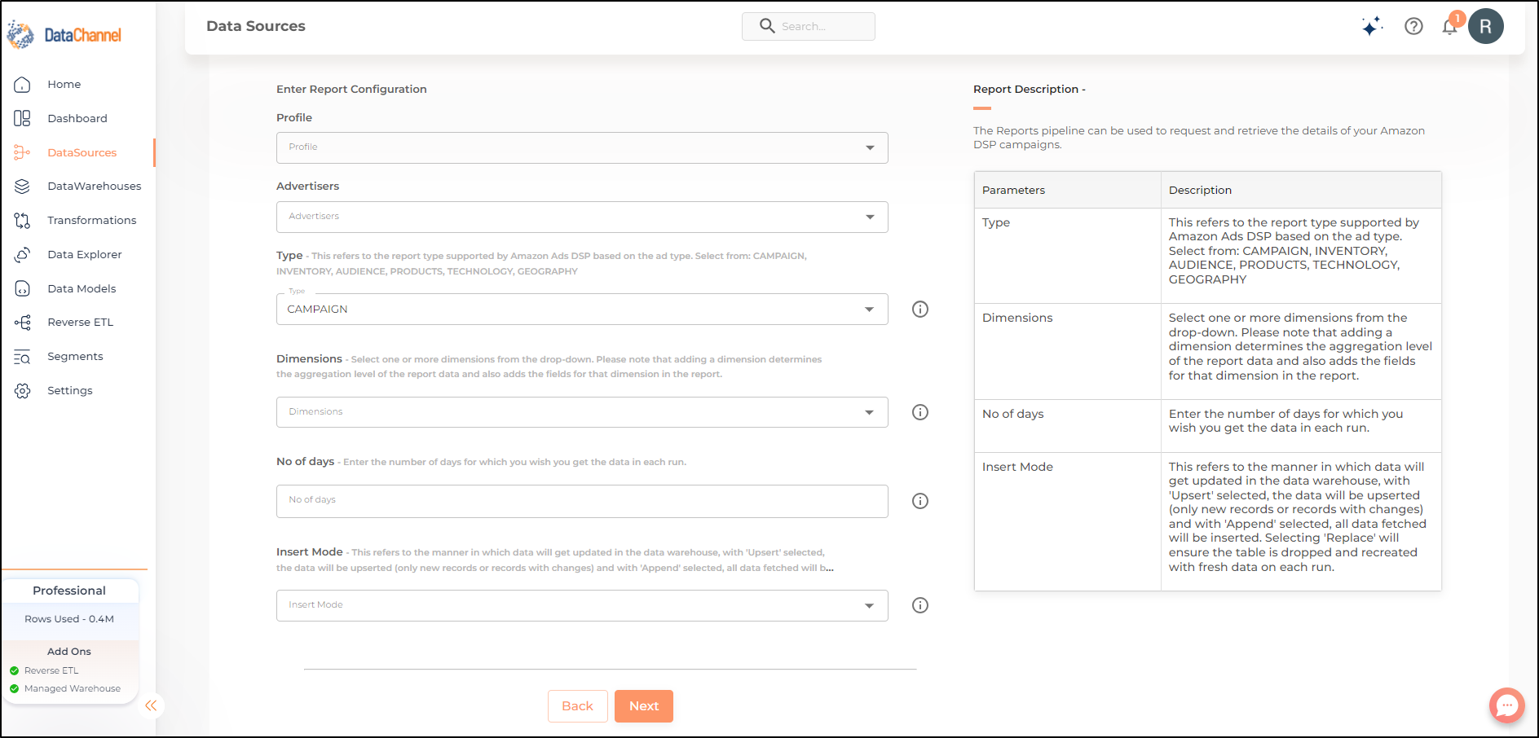
Task: Click the Add Ons label
Action: [x=69, y=652]
